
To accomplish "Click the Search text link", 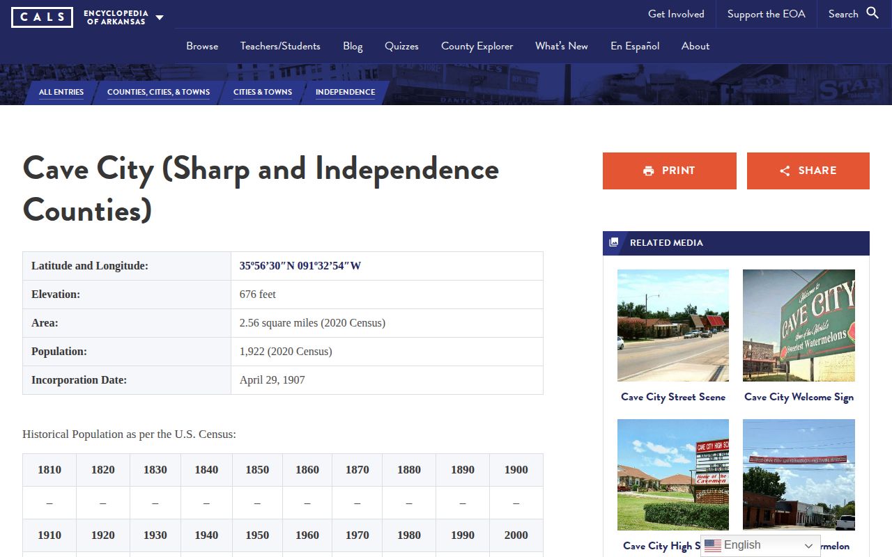I will 843,14.
